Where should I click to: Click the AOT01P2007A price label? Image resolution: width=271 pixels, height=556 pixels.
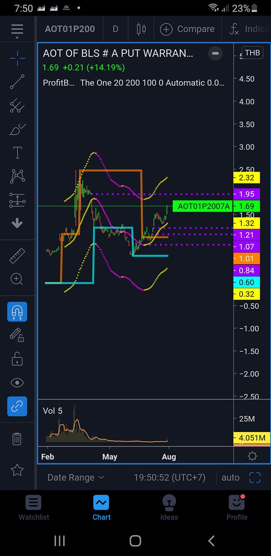pos(204,206)
